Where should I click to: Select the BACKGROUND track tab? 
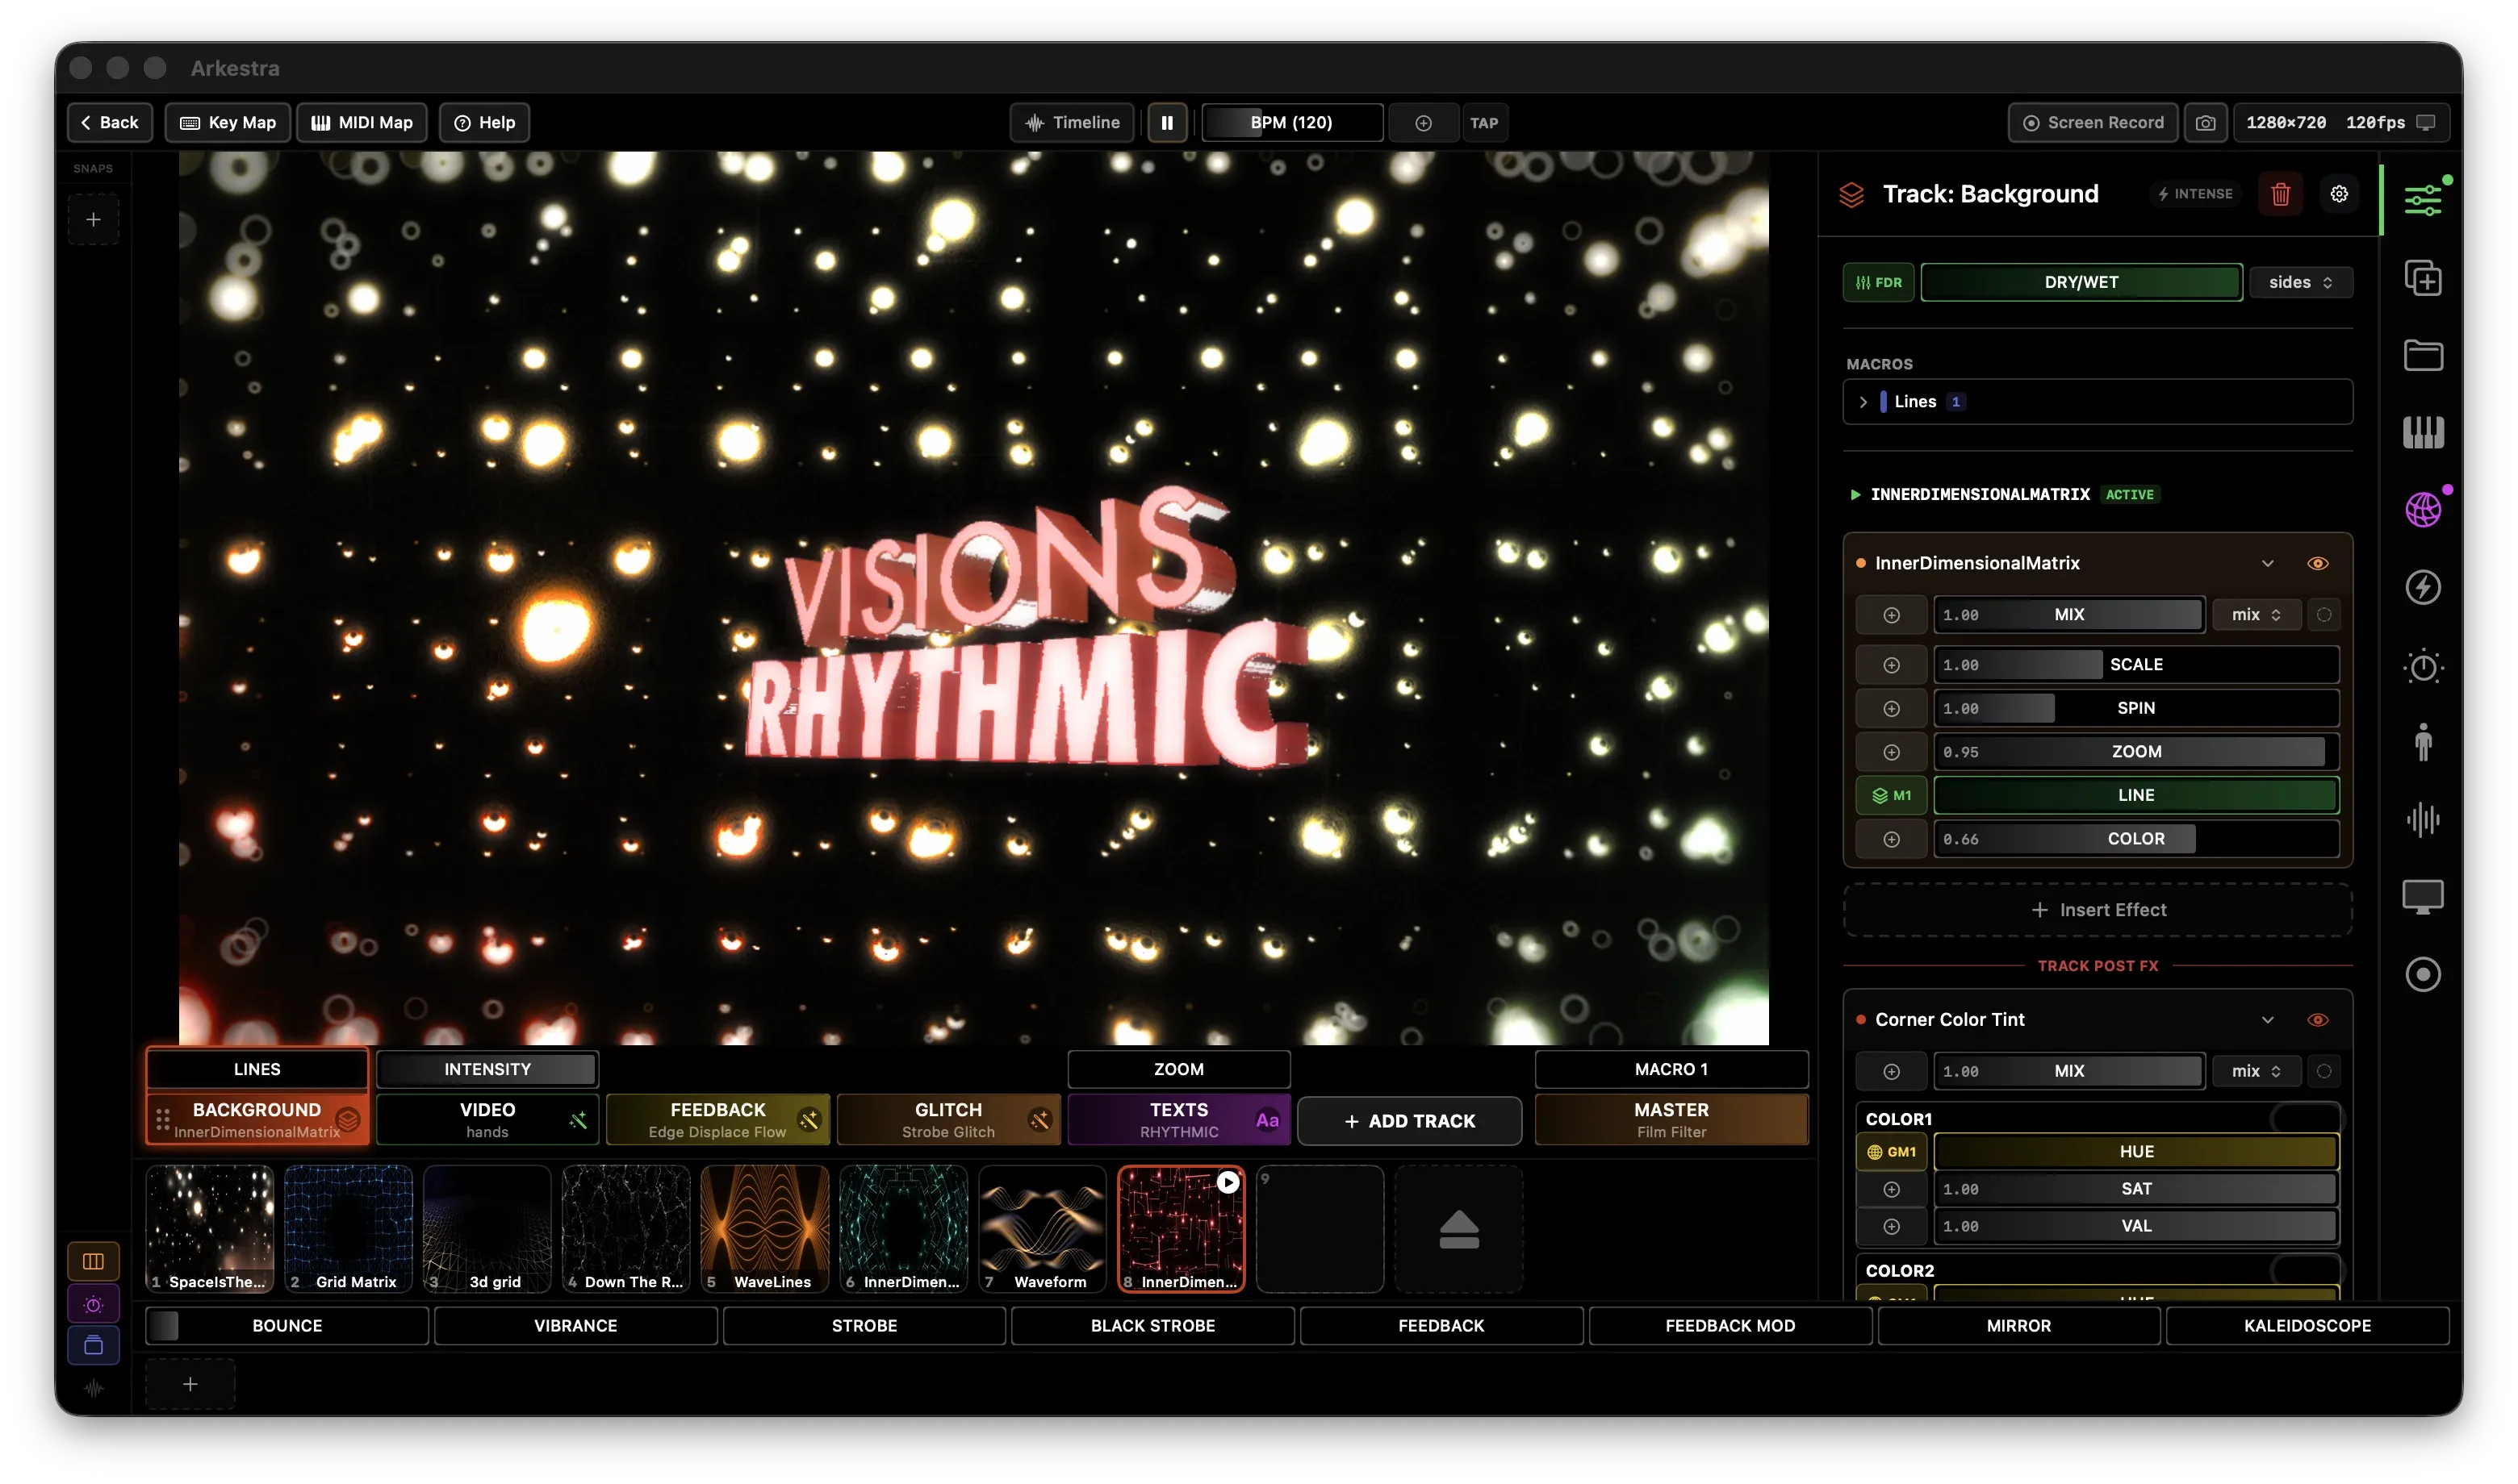(x=257, y=1120)
